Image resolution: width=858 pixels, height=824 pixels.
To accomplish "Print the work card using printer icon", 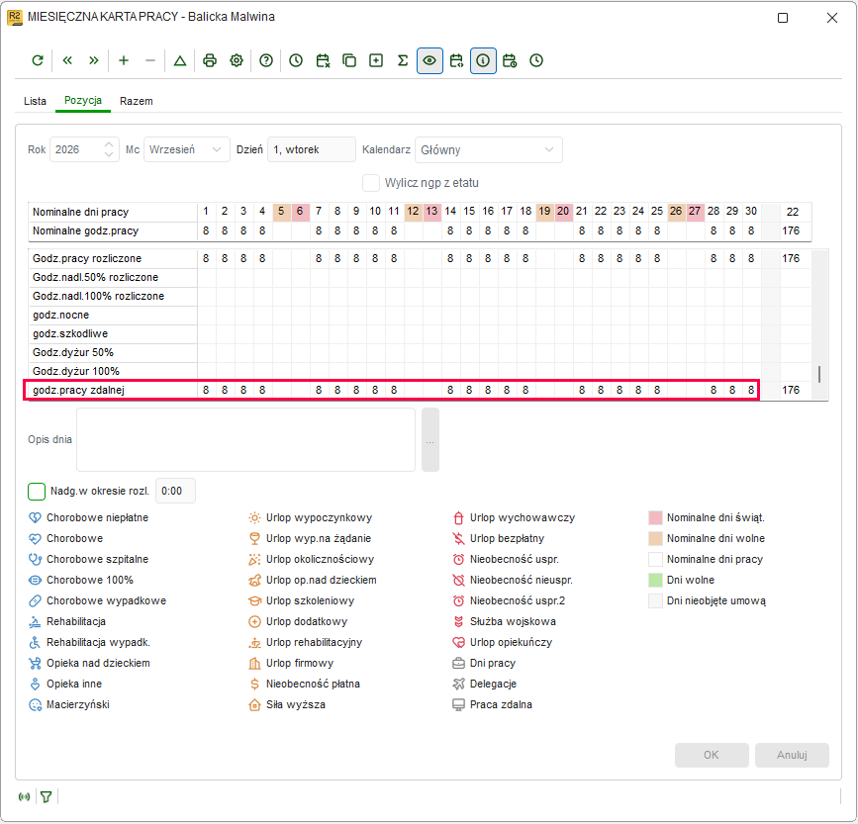I will point(210,60).
